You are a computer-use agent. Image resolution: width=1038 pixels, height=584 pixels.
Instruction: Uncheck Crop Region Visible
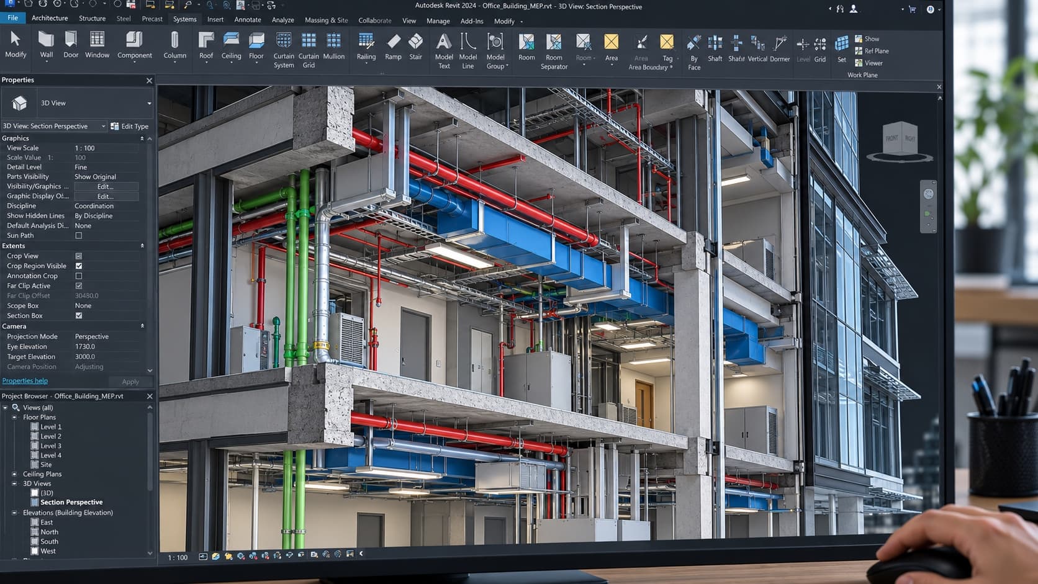(79, 266)
